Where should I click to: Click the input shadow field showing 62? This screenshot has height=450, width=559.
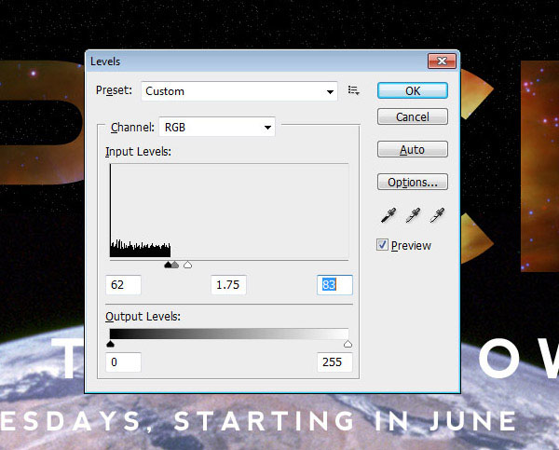[x=123, y=285]
